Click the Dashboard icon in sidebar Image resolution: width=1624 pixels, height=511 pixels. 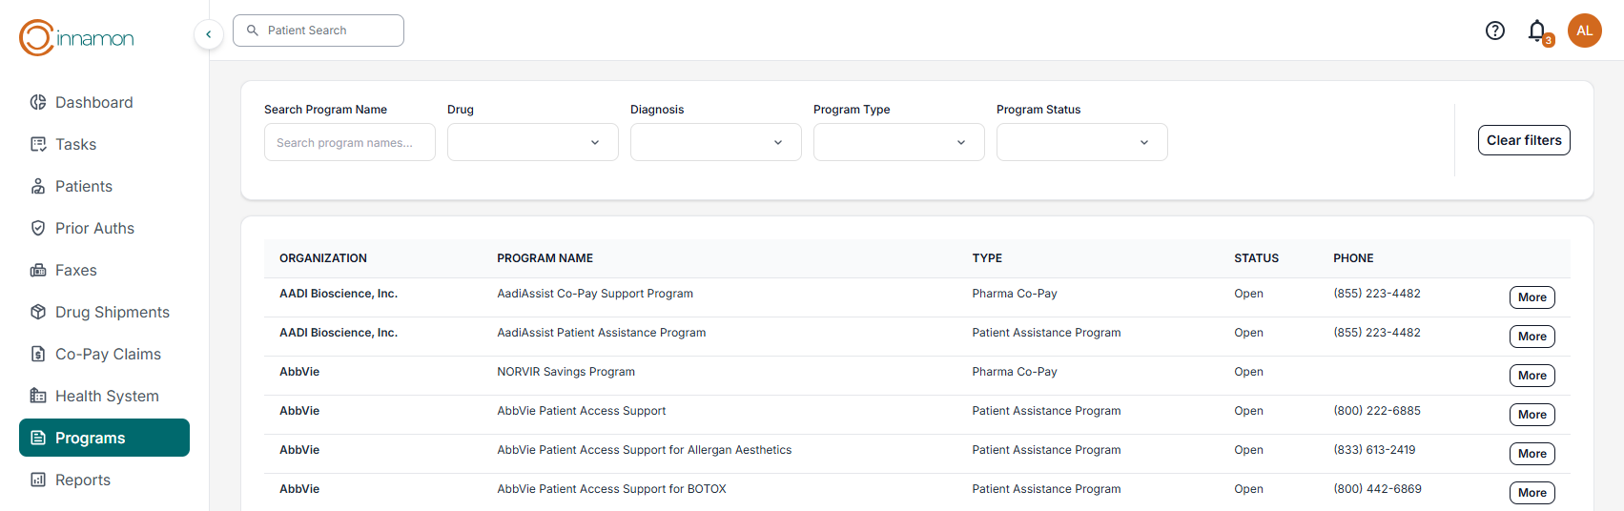pyautogui.click(x=38, y=102)
